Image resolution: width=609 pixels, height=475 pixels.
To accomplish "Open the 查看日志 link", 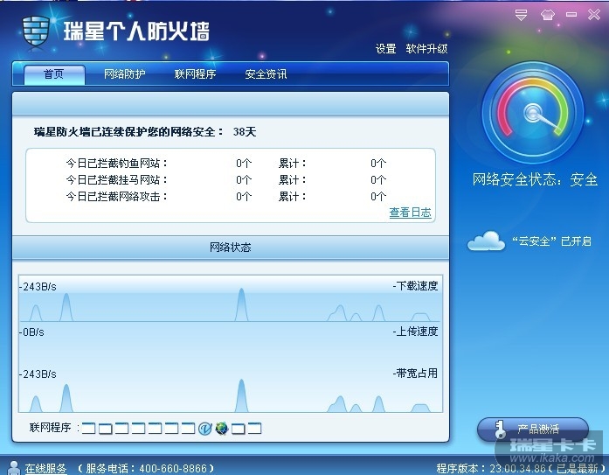I will tap(410, 213).
